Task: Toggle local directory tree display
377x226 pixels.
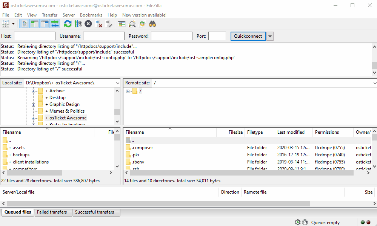Action: tap(34, 24)
